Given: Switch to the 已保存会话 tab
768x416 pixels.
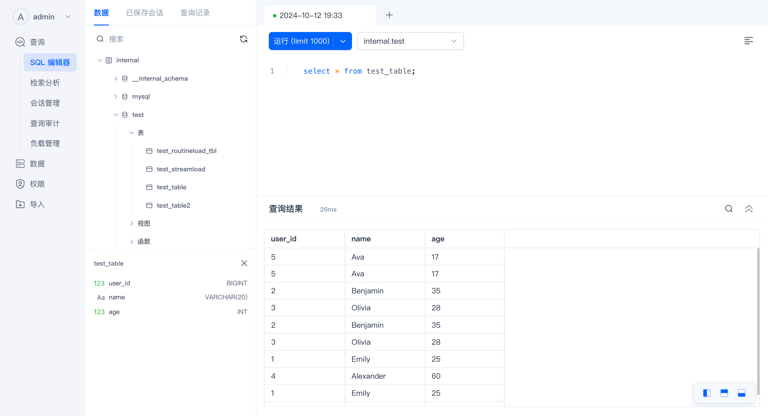Looking at the screenshot, I should coord(144,13).
